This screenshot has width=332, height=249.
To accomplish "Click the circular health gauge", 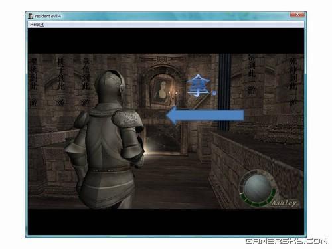I will 258,188.
